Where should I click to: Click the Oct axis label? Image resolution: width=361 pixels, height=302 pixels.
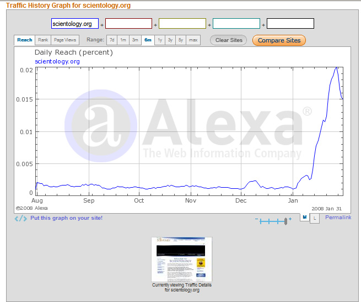coord(139,200)
